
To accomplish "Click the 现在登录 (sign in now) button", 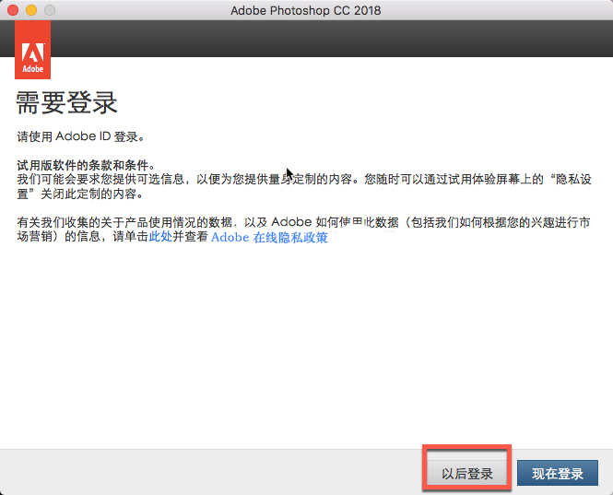I will tap(558, 473).
